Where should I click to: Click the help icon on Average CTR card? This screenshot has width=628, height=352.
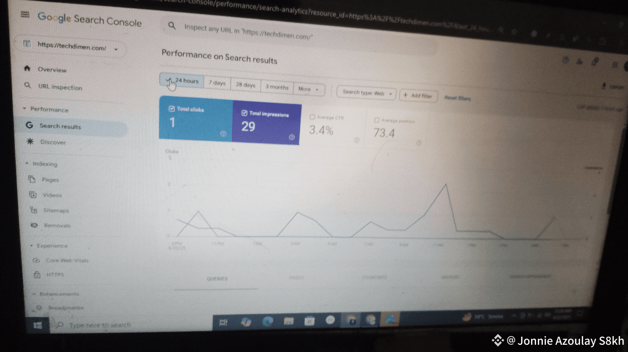tap(356, 140)
